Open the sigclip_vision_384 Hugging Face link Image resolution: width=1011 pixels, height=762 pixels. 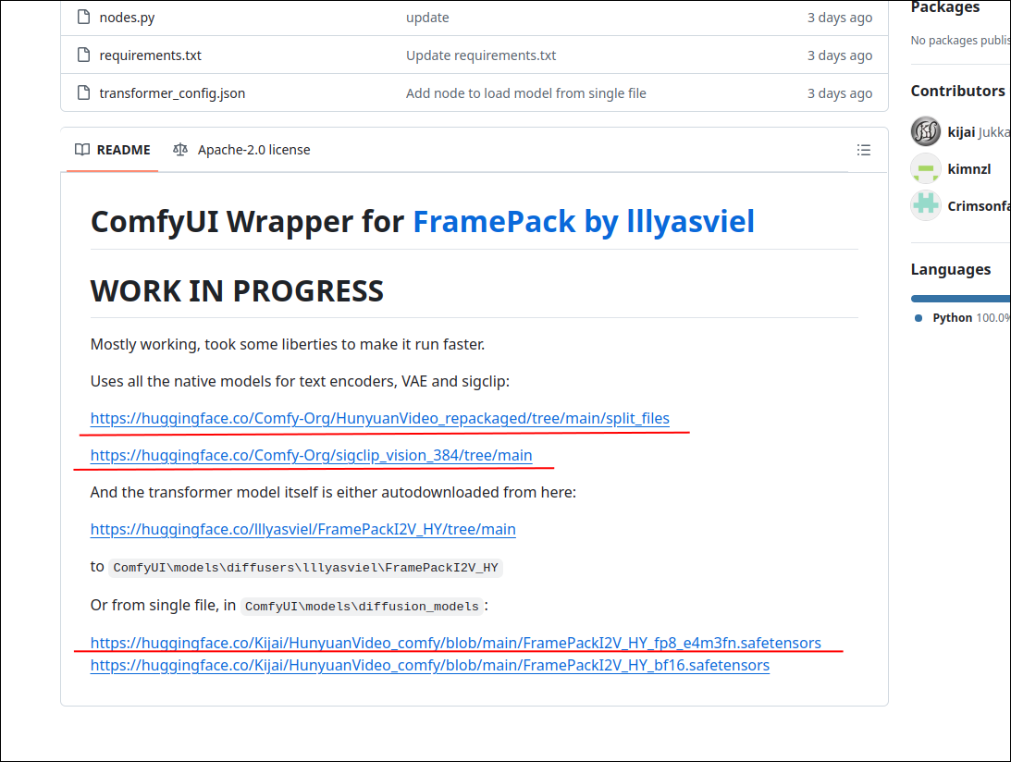(311, 455)
